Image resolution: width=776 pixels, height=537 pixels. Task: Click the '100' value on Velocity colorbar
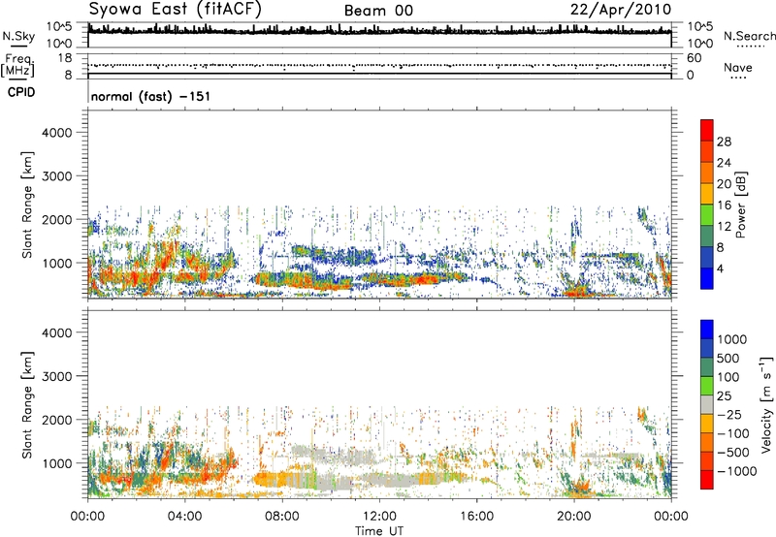click(728, 377)
